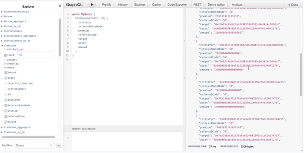Uncheck the limit argument checkbox
The width and height of the screenshot is (304, 153).
(x=5, y=55)
